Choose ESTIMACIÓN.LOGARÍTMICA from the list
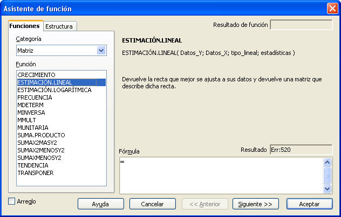The height and width of the screenshot is (217, 341). tap(54, 90)
